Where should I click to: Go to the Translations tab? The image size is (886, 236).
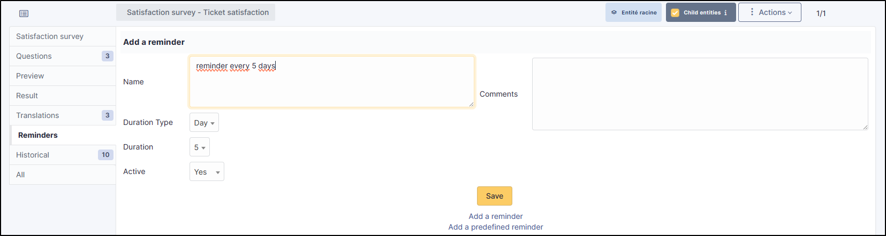tap(37, 115)
